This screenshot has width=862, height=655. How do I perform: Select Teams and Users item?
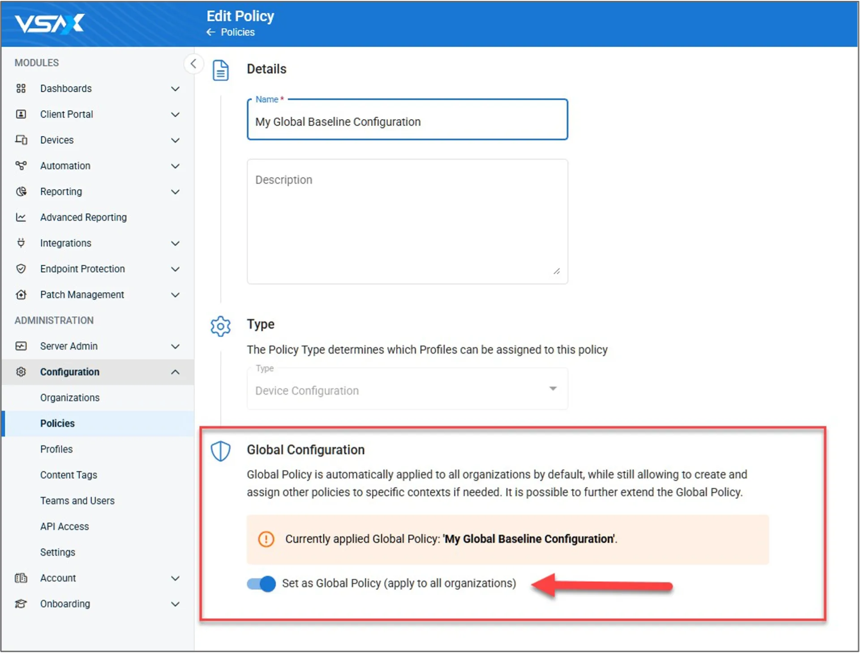(x=77, y=500)
